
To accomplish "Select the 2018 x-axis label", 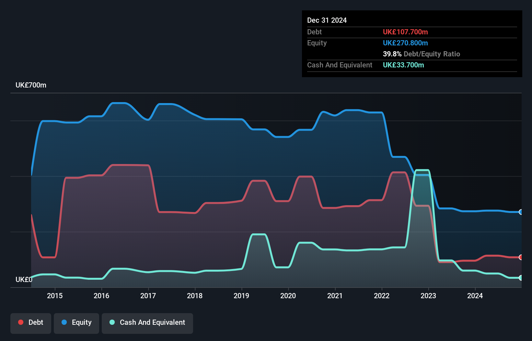I will pos(195,296).
